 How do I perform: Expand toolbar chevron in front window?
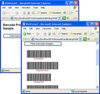[97, 32]
